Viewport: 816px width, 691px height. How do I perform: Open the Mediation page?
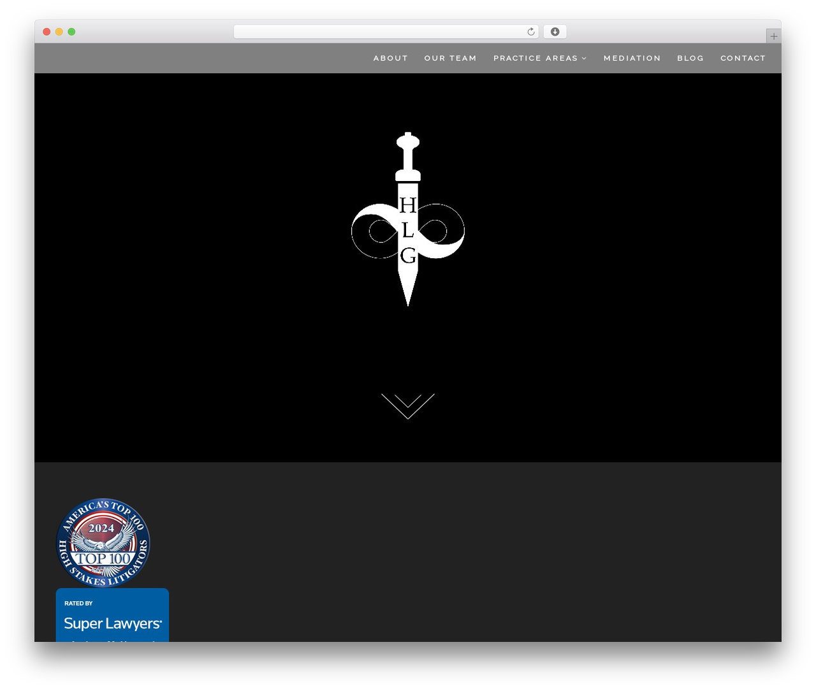632,58
